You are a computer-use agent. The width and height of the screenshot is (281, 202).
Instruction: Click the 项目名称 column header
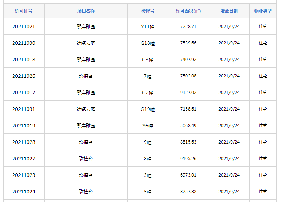(x=86, y=11)
